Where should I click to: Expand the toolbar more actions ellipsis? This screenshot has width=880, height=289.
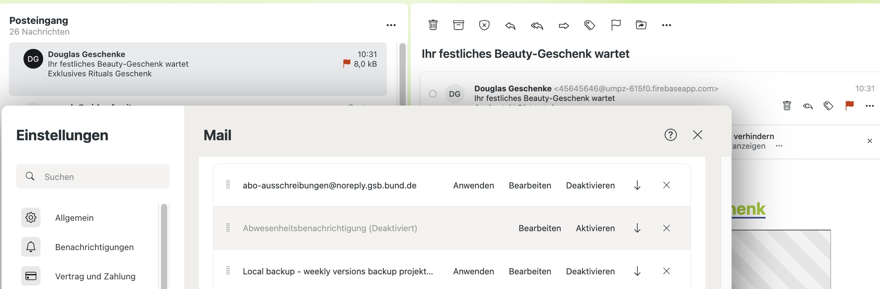tap(667, 25)
